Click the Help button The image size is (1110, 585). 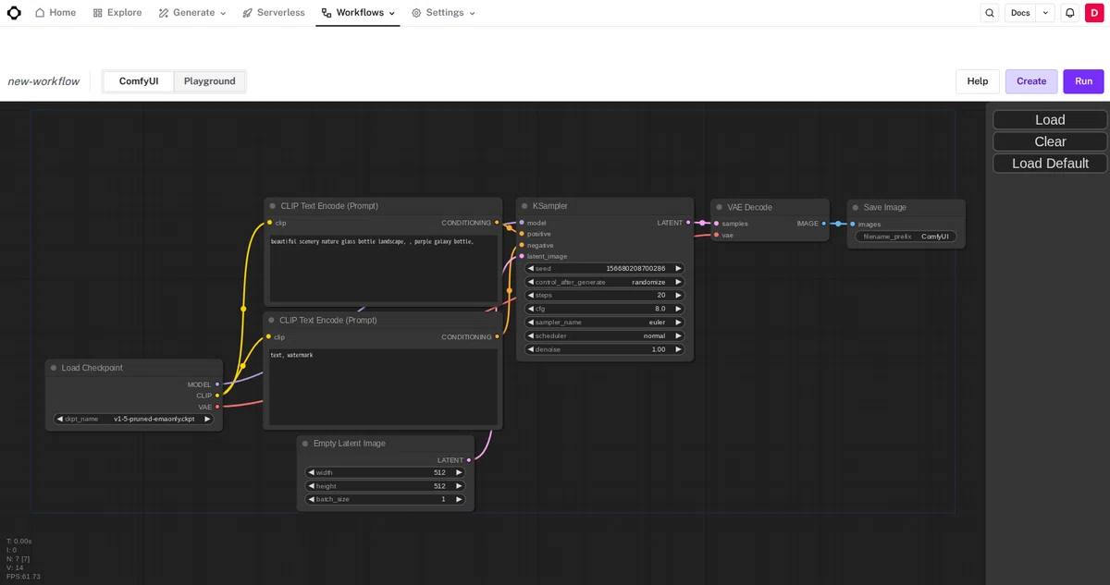click(978, 81)
